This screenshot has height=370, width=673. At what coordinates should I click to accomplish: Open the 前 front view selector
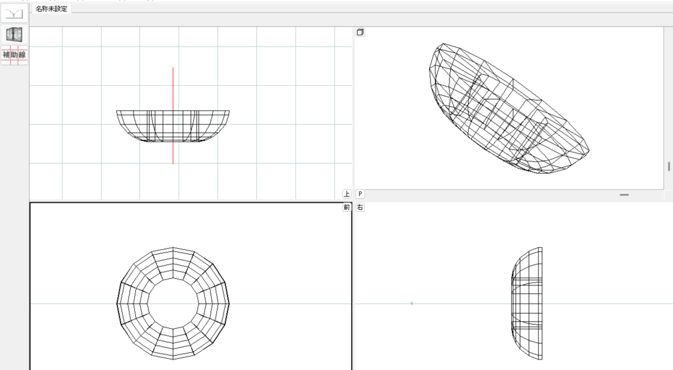point(346,207)
